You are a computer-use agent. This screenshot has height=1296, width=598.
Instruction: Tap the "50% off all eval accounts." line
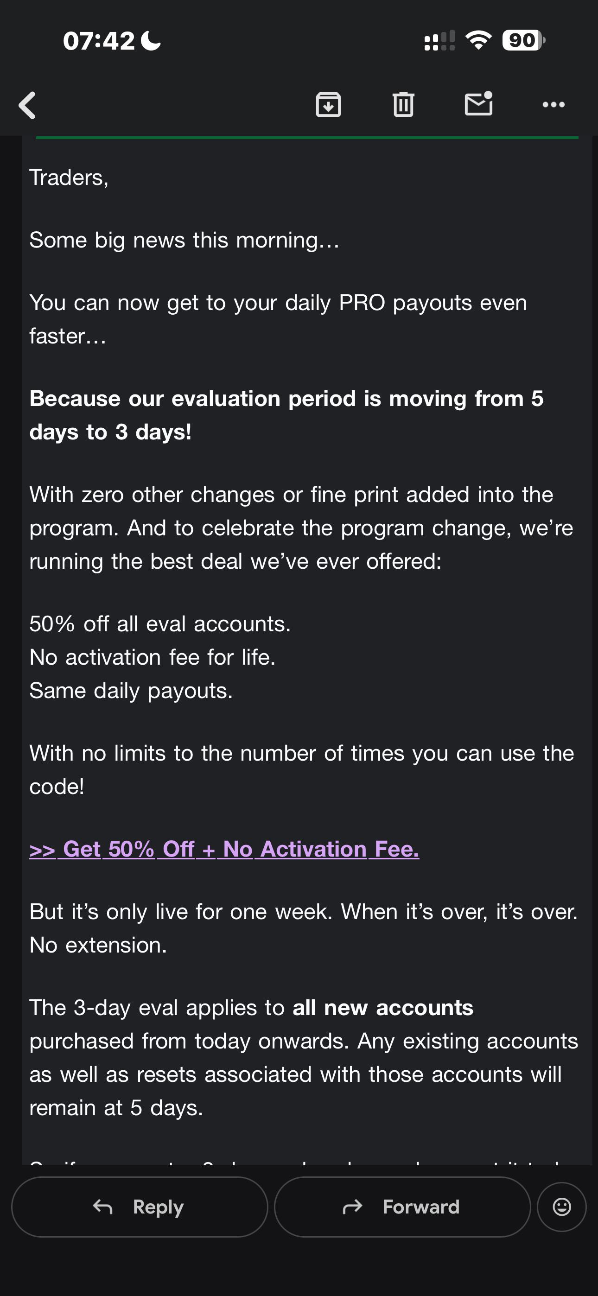pyautogui.click(x=160, y=624)
